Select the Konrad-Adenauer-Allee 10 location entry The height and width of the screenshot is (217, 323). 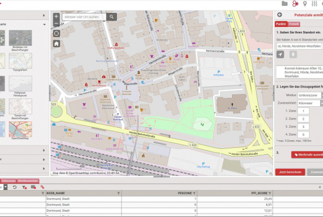300,72
